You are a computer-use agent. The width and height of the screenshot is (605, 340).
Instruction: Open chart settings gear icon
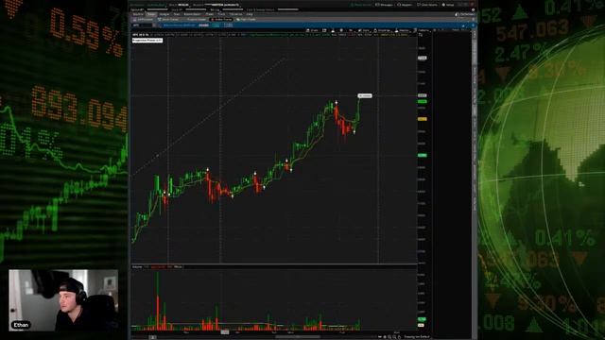point(341,30)
